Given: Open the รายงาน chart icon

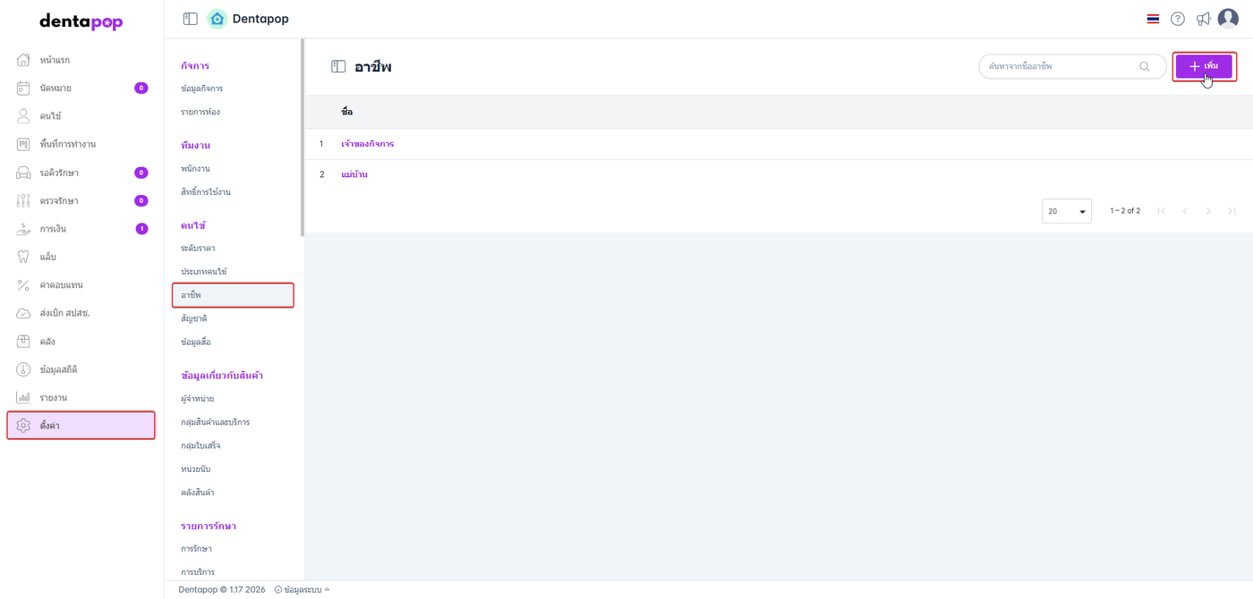Looking at the screenshot, I should click(24, 398).
